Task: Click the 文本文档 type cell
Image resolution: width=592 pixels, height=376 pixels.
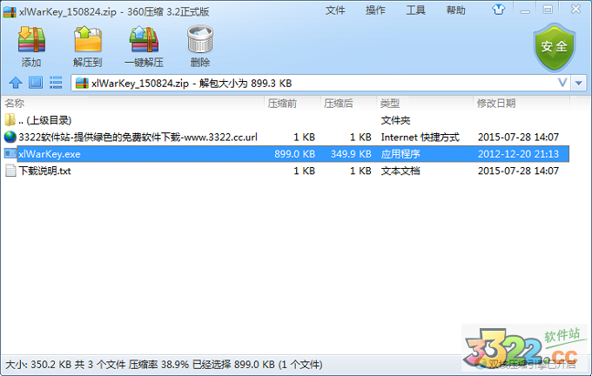Action: [400, 171]
